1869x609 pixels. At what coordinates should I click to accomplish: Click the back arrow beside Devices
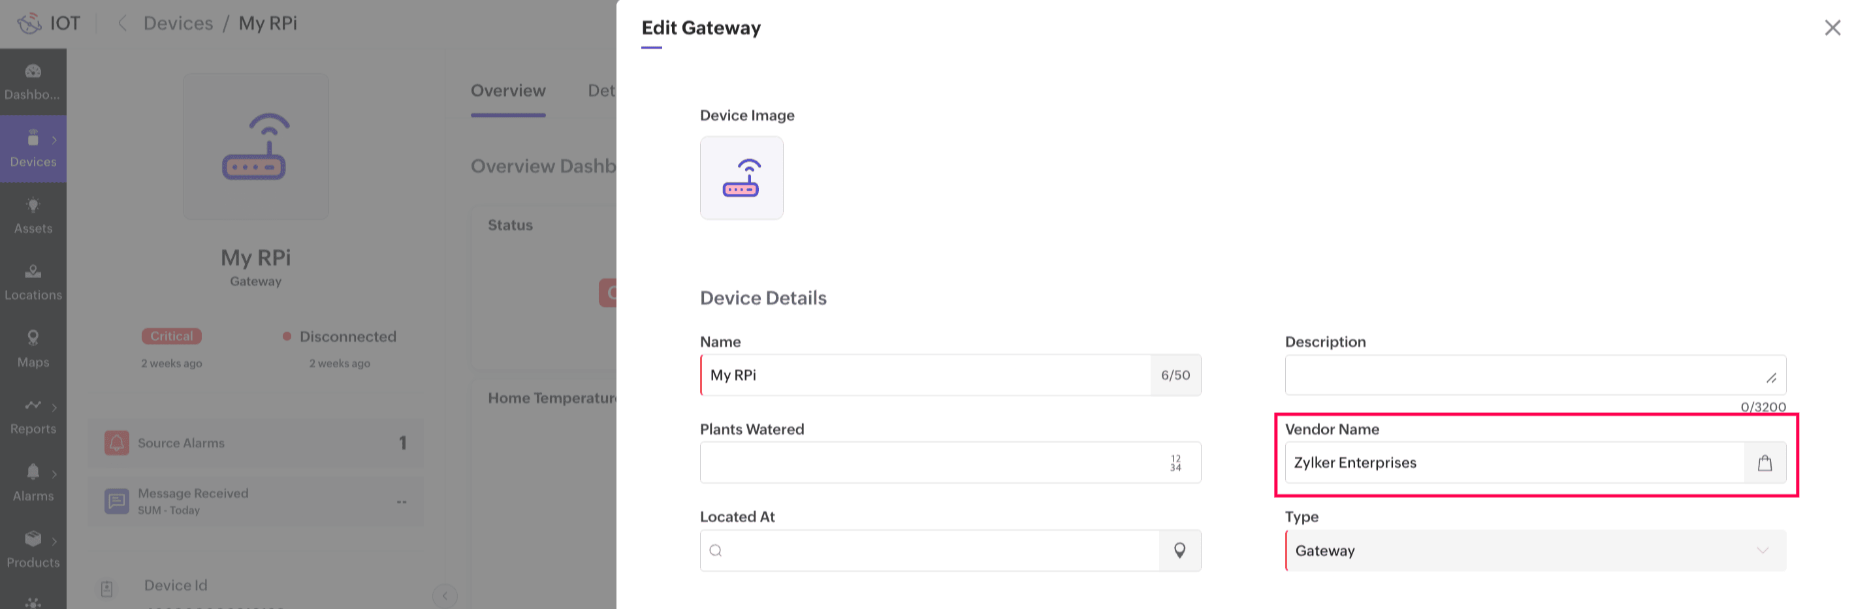(x=123, y=24)
